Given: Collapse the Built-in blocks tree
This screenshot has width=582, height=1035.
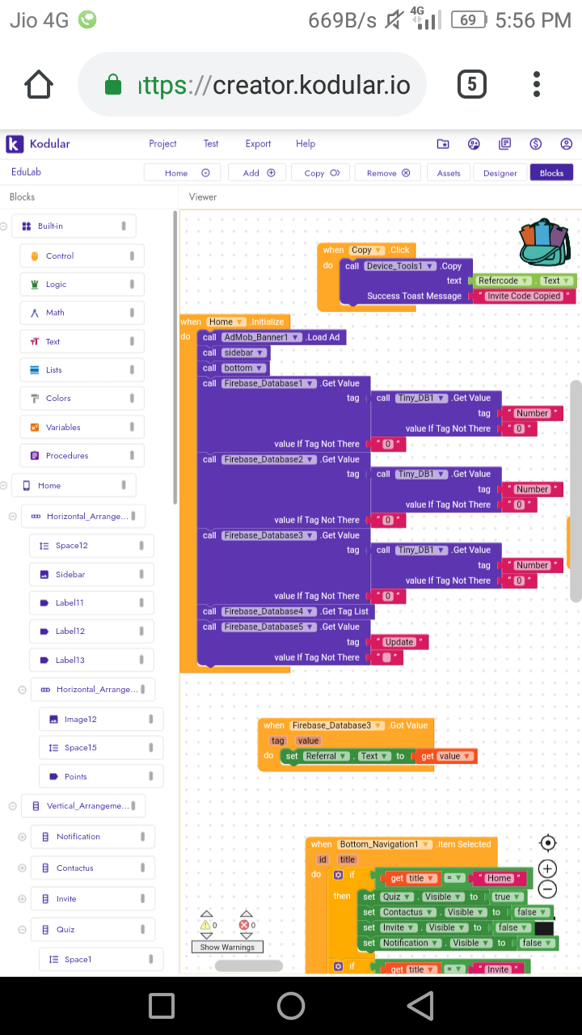Looking at the screenshot, I should [4, 226].
